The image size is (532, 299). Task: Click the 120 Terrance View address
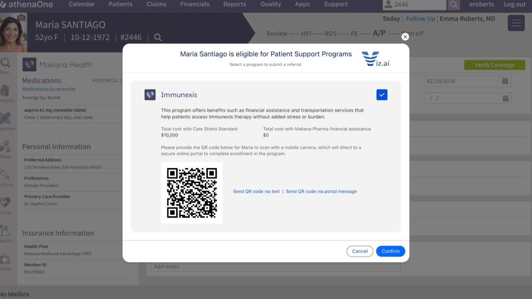tap(63, 167)
